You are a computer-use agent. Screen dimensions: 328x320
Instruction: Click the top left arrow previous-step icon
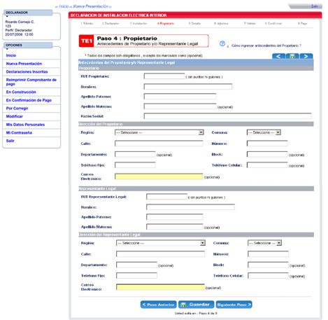tap(278, 56)
